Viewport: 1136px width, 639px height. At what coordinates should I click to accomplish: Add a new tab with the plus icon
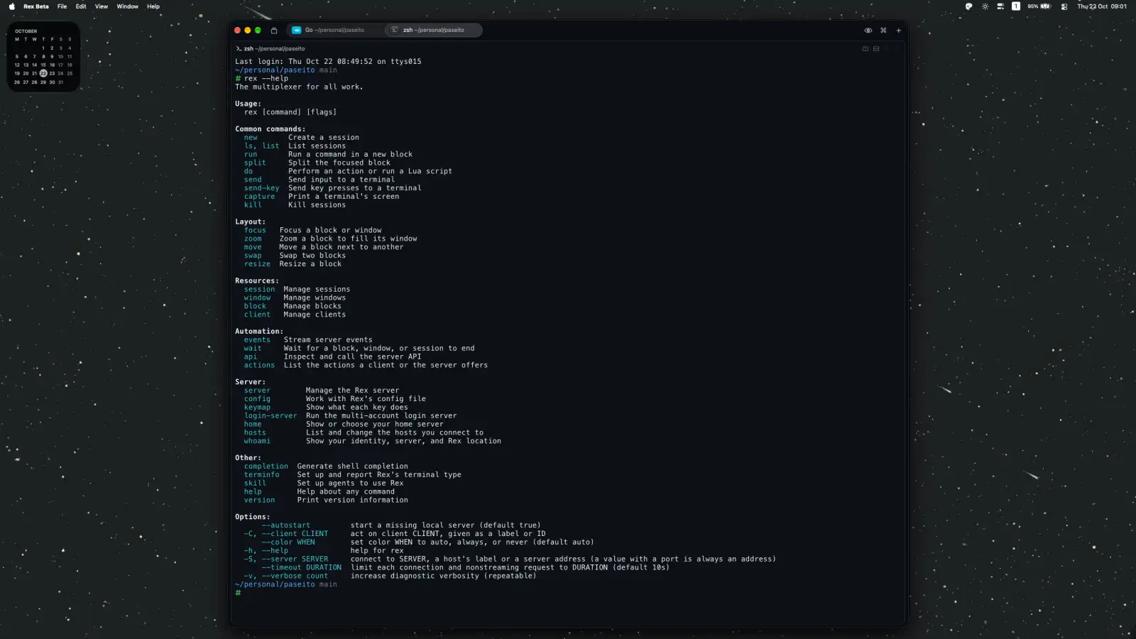[899, 31]
